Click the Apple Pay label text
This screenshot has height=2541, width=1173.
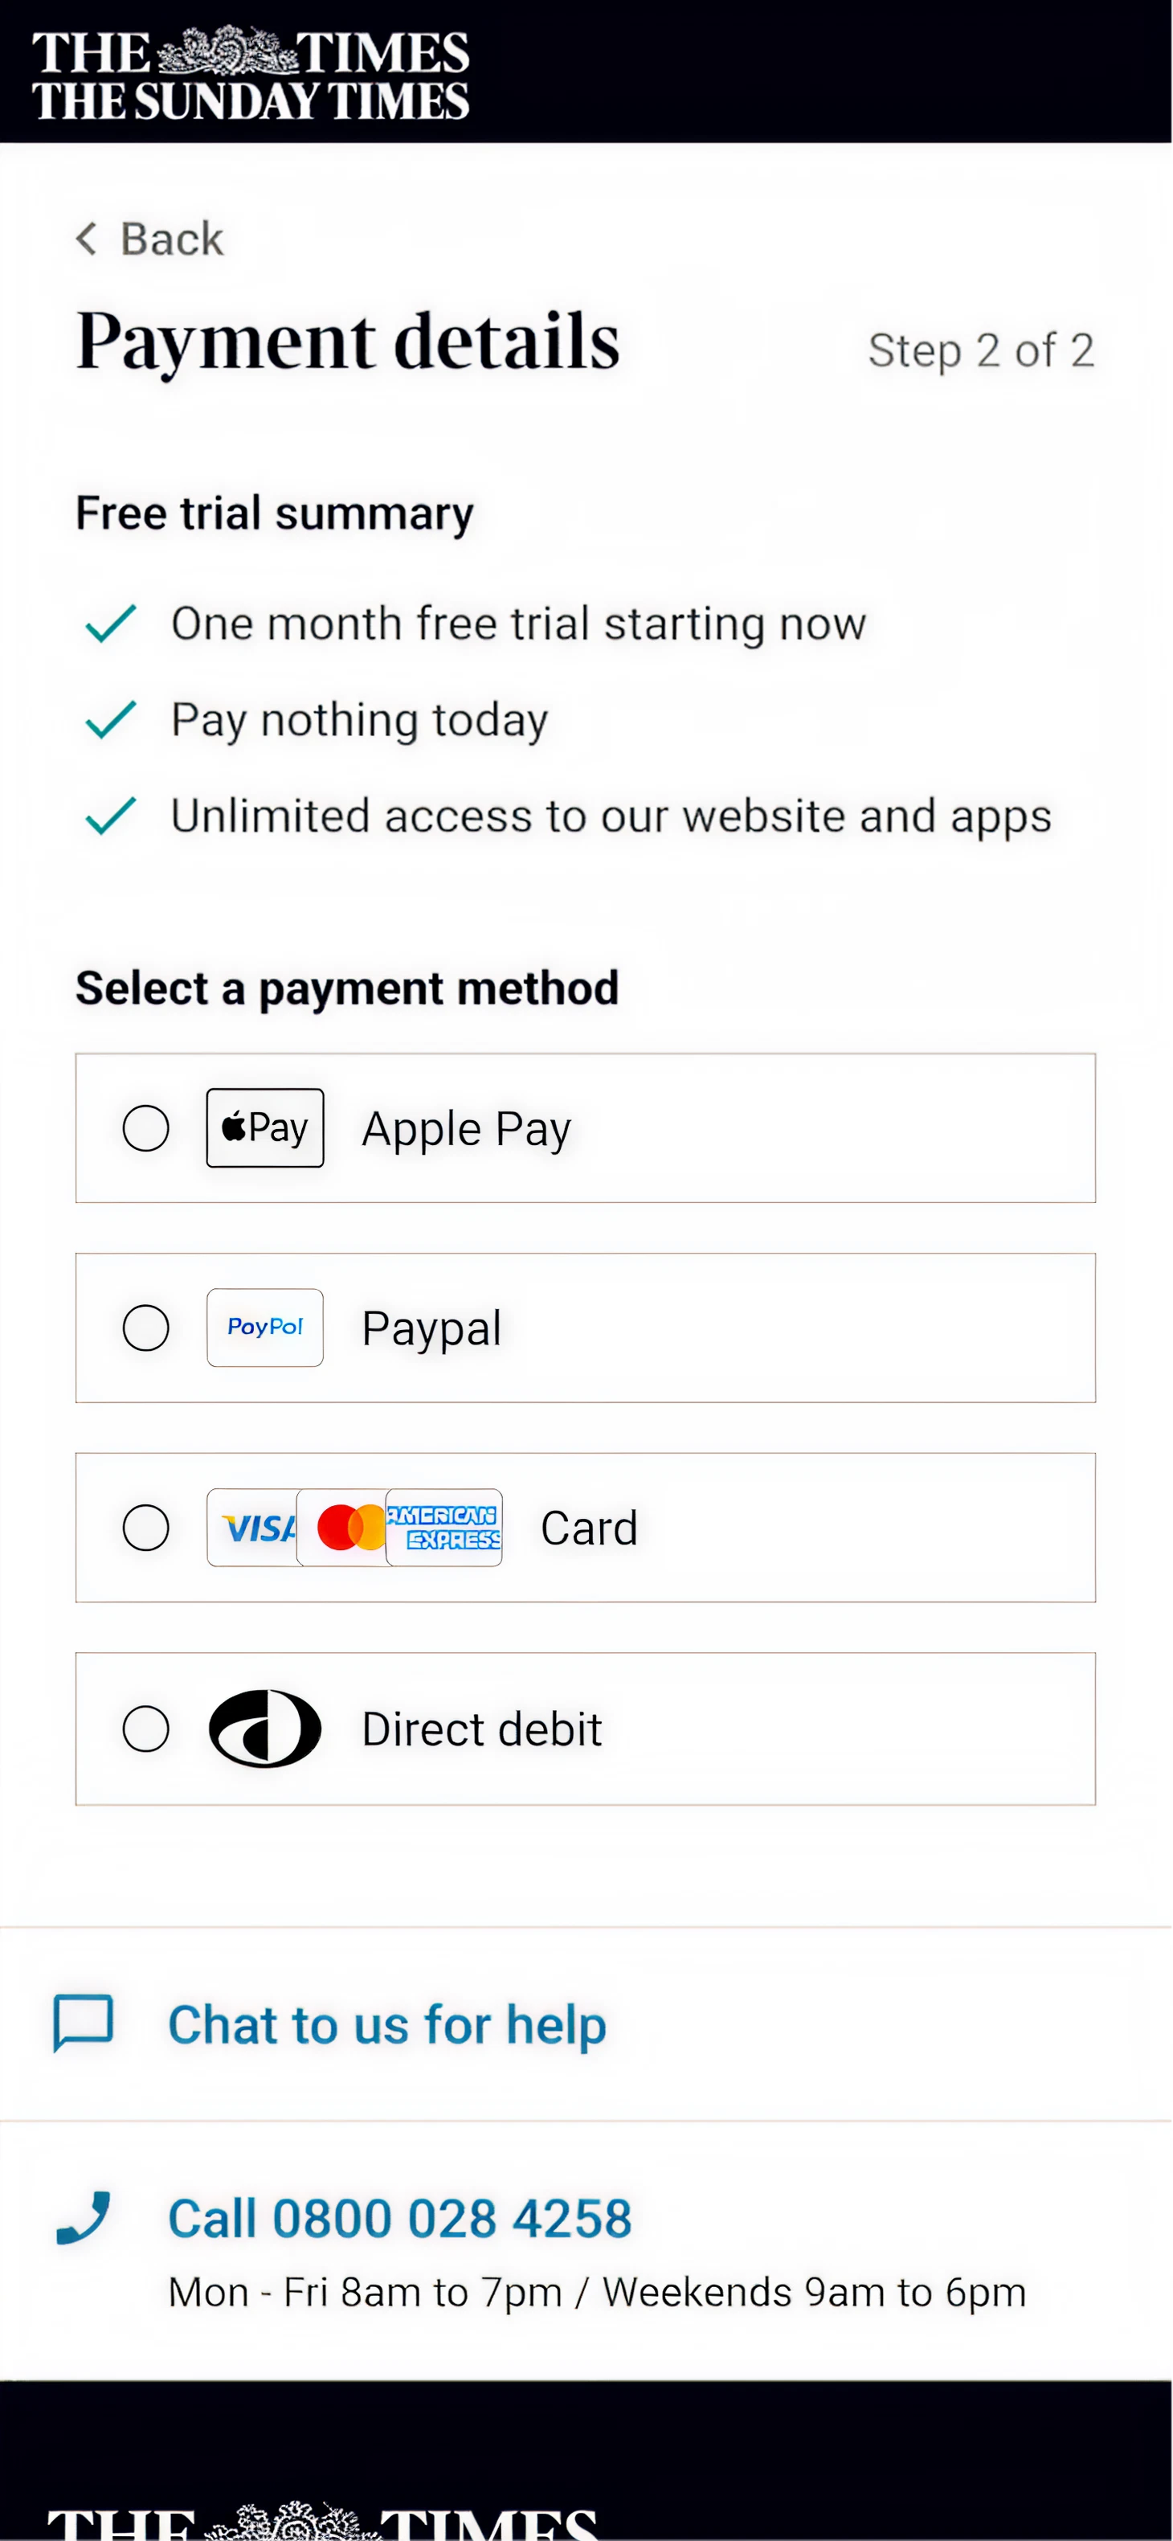467,1128
